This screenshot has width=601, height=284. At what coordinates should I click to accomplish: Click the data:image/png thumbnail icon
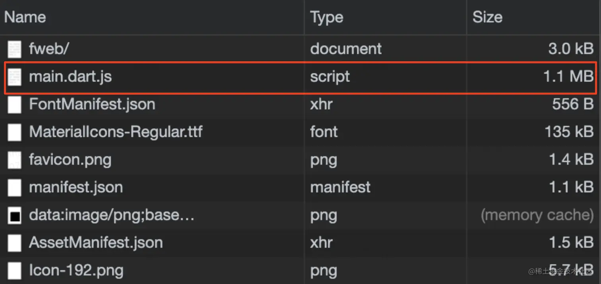[x=15, y=215]
